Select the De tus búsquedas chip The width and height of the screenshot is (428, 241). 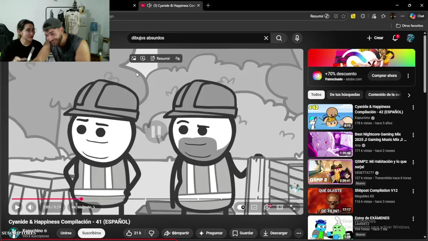345,95
